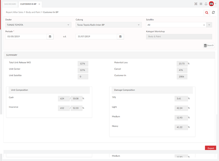Click Total Unit Release WO value 1276
The image size is (219, 161).
[x=83, y=64]
